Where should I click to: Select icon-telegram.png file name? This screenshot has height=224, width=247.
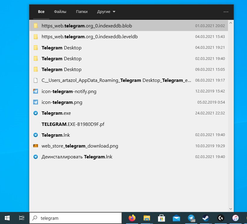tap(62, 102)
